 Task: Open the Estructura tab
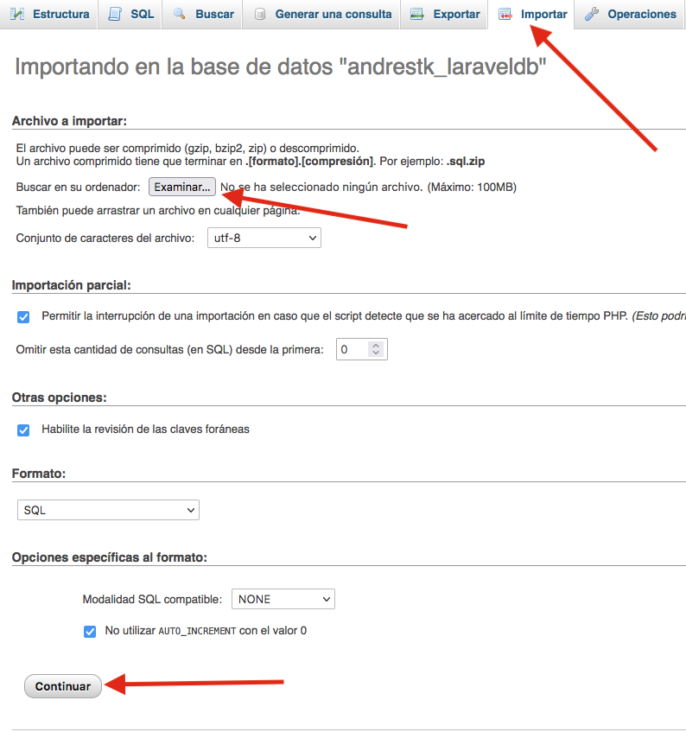click(x=49, y=14)
